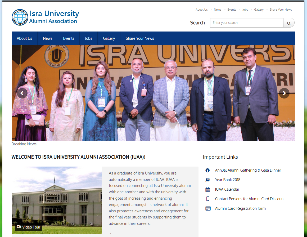Click Share Your News link in top header

tap(281, 10)
